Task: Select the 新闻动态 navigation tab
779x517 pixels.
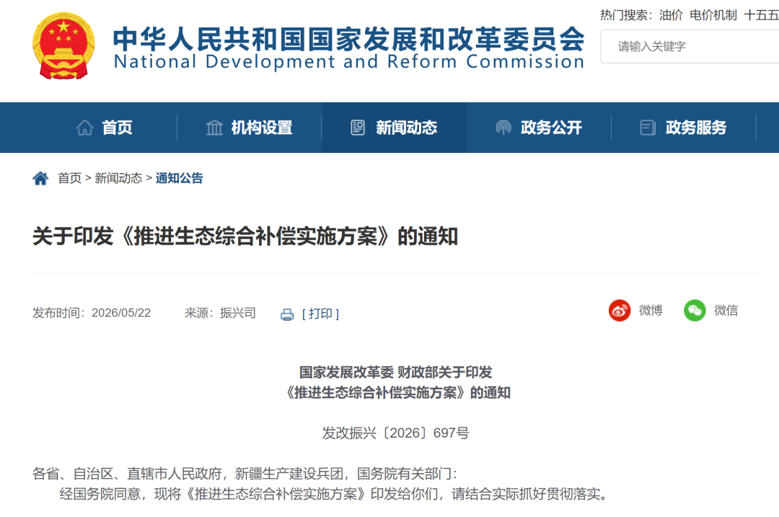Action: tap(394, 128)
